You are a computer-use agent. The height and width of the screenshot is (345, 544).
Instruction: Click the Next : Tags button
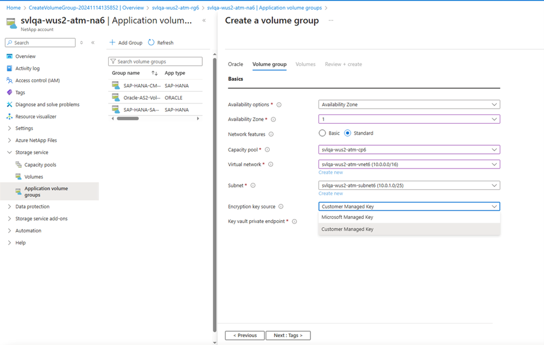[288, 336]
